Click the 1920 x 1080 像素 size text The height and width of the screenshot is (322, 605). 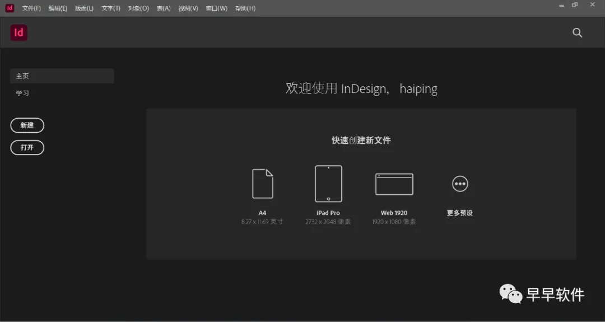pyautogui.click(x=394, y=222)
